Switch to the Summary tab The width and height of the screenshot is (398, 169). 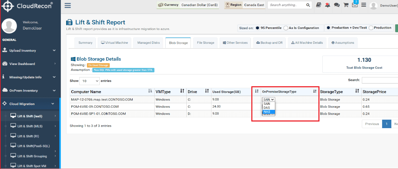(85, 43)
